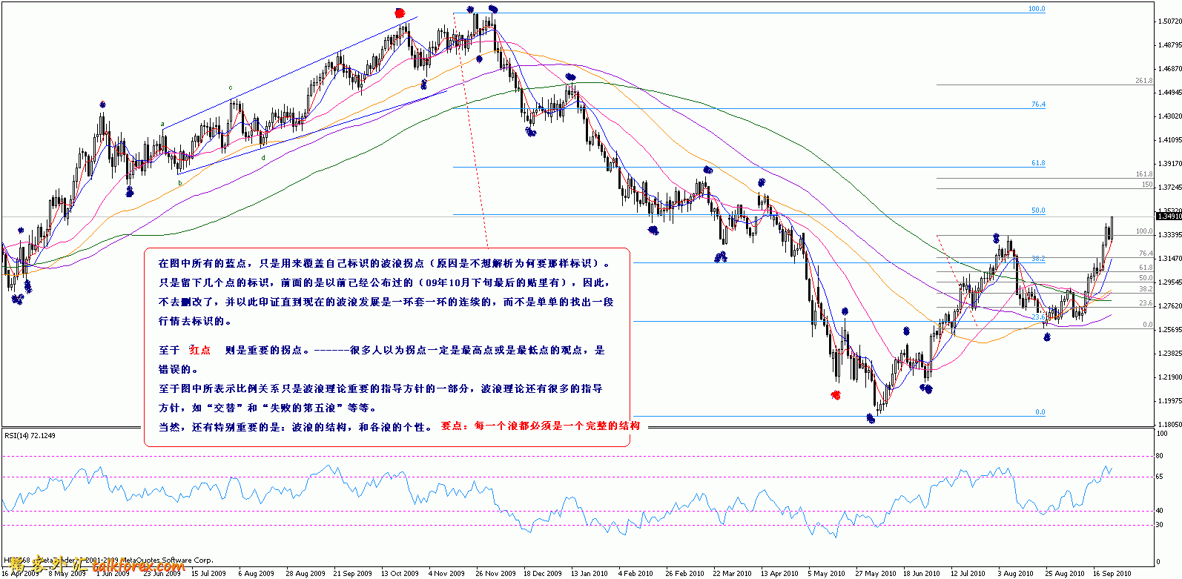Click the 3 Aug 2010 date label
Viewport: 1182px width, 579px height.
pyautogui.click(x=1015, y=573)
